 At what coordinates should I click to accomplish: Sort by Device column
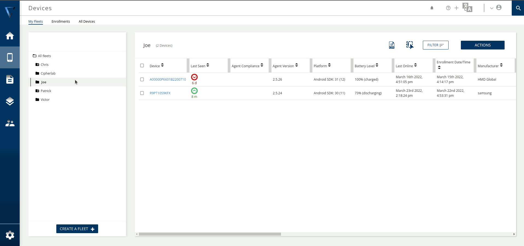pos(162,65)
